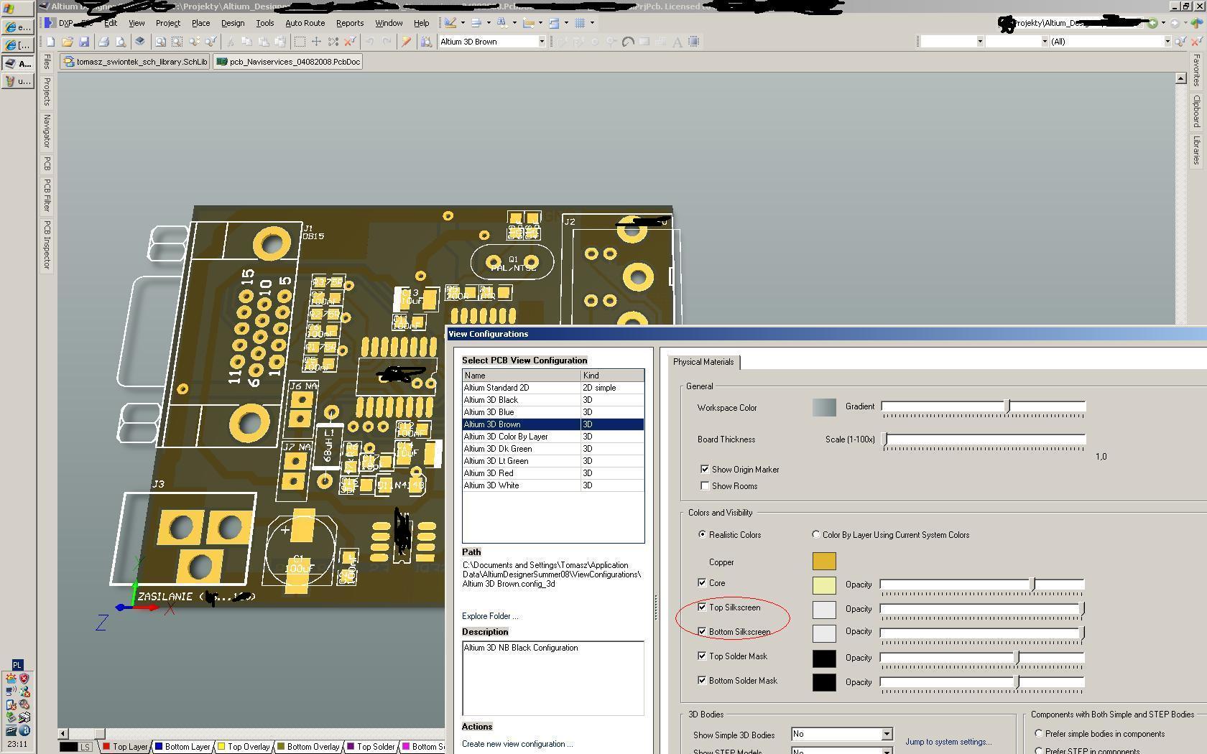Click the Explore Folder link
The width and height of the screenshot is (1207, 754).
[490, 616]
